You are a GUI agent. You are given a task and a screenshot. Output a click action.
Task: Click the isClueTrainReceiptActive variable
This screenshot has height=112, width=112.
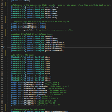click(x=34, y=95)
